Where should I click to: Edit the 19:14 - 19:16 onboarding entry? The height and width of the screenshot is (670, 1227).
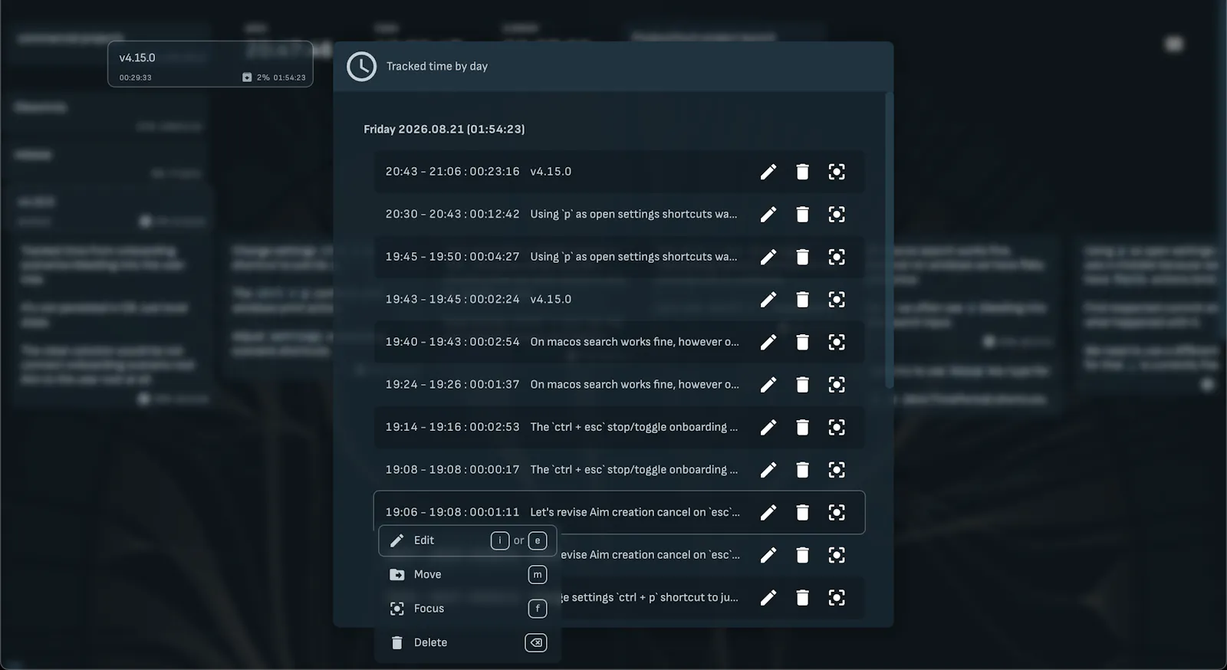coord(768,427)
